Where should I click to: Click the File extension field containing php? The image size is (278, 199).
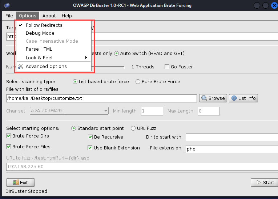[232, 149]
